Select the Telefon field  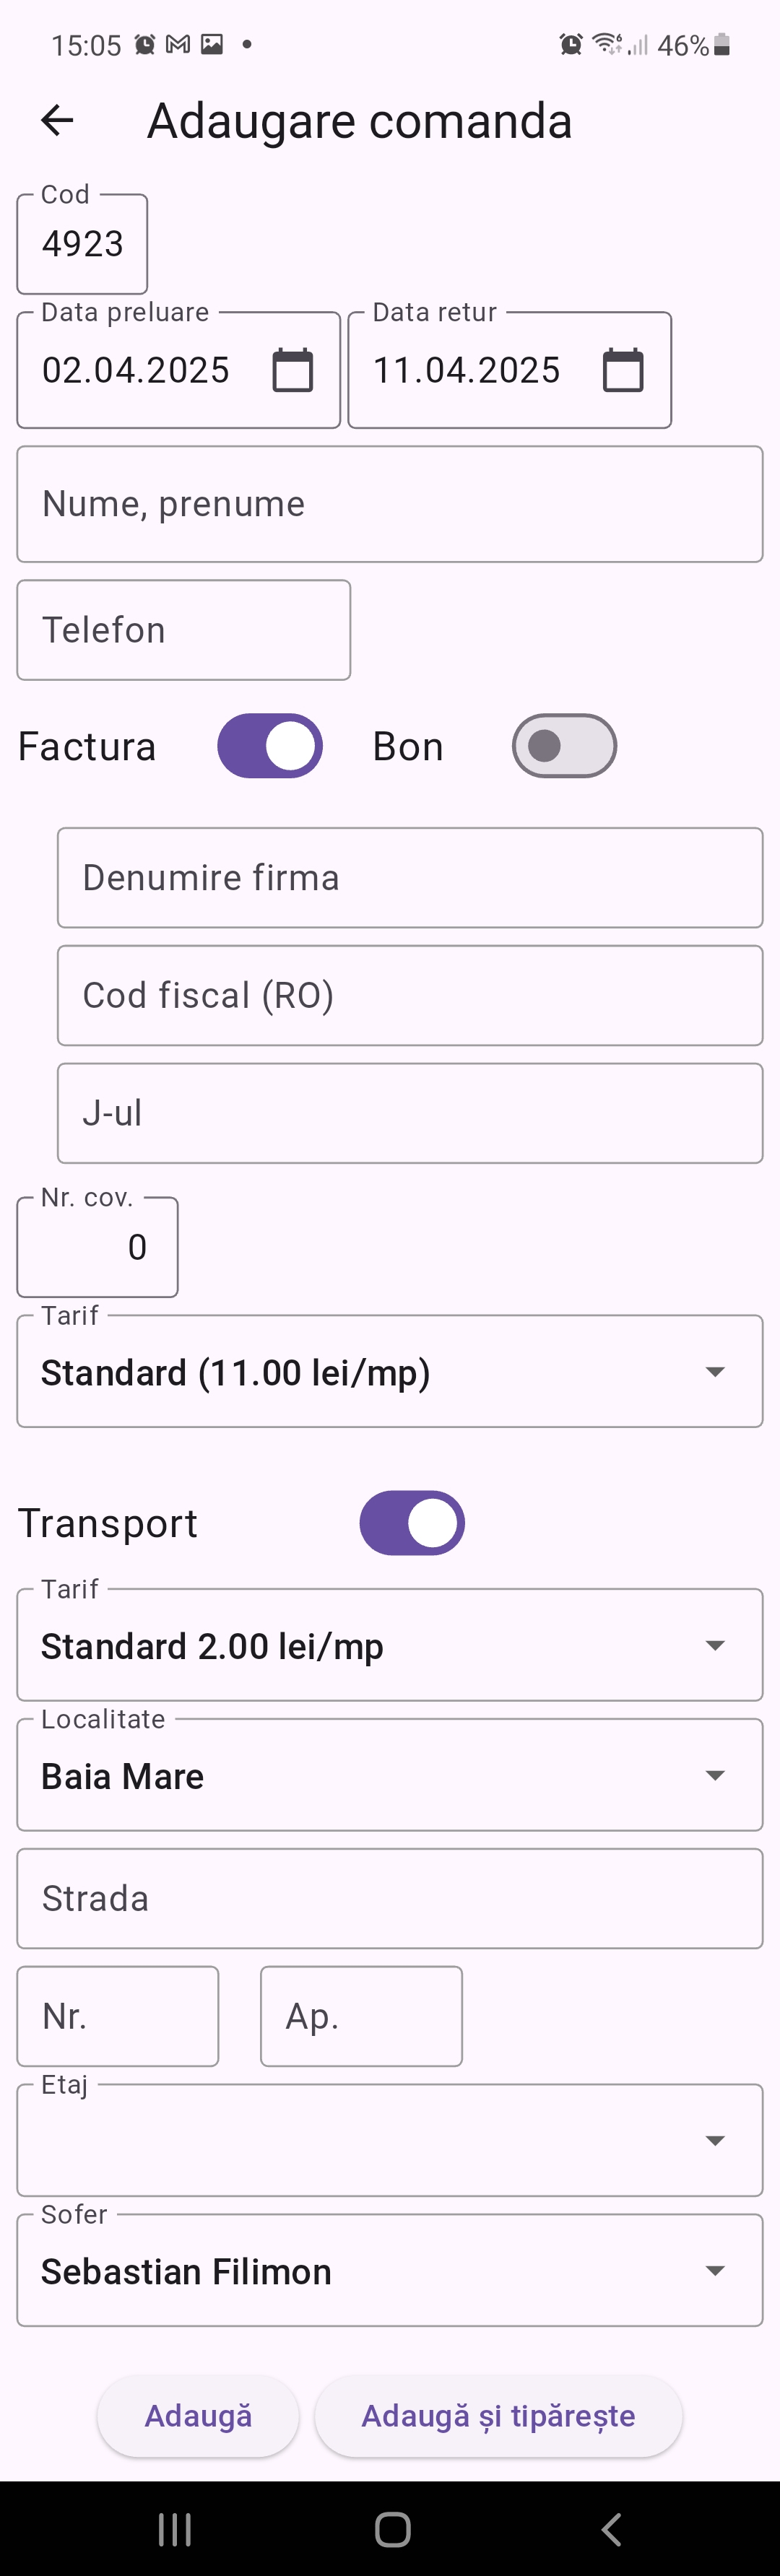(x=183, y=629)
